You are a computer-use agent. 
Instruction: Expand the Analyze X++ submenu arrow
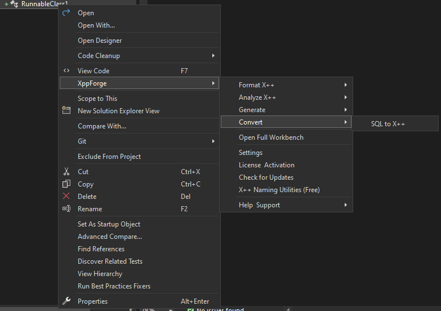click(345, 97)
